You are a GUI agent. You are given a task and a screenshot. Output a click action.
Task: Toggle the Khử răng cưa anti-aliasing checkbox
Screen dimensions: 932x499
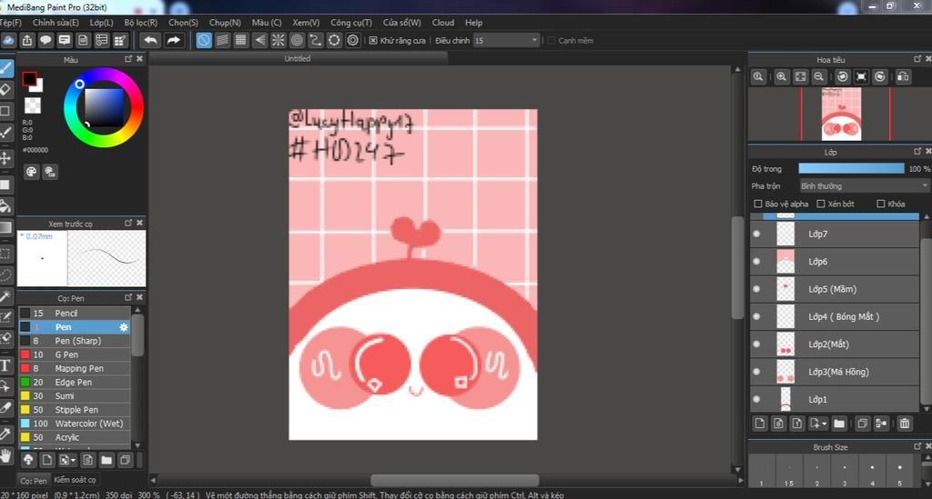(x=372, y=40)
